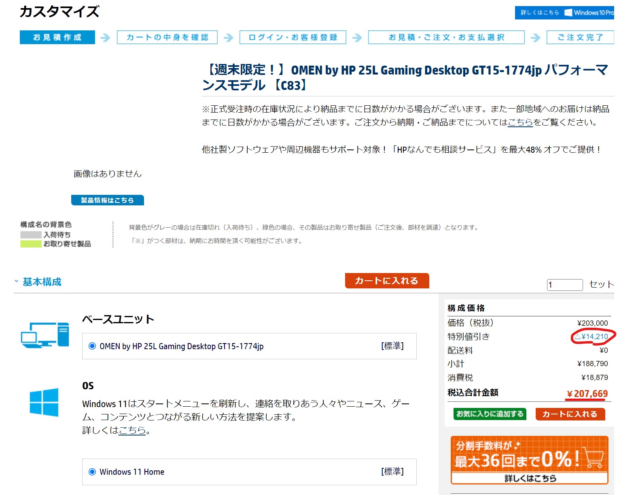Open the 分割手数料 0% installment banner
The image size is (617, 495).
point(530,460)
